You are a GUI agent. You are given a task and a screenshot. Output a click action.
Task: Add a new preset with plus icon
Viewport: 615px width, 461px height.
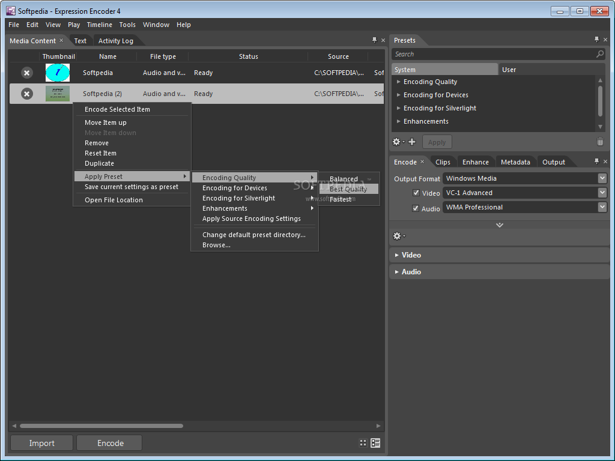click(412, 142)
